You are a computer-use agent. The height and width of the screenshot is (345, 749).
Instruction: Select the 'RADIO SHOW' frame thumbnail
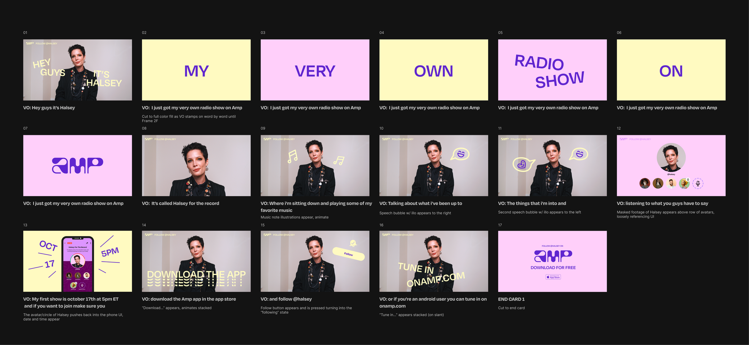[552, 70]
